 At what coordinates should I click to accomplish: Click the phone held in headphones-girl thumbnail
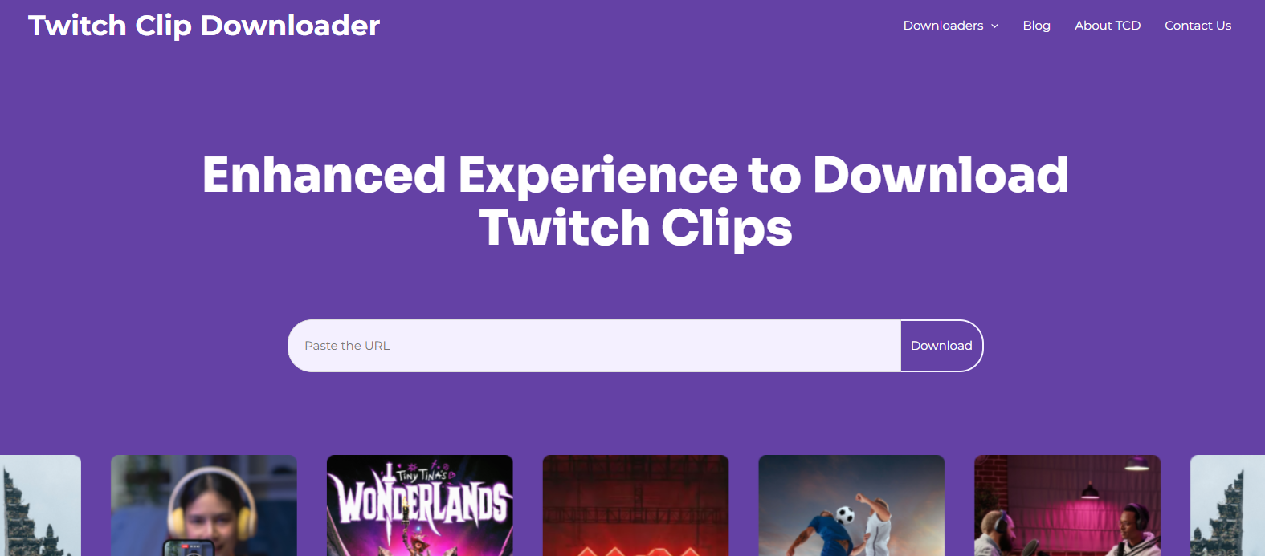click(x=188, y=548)
